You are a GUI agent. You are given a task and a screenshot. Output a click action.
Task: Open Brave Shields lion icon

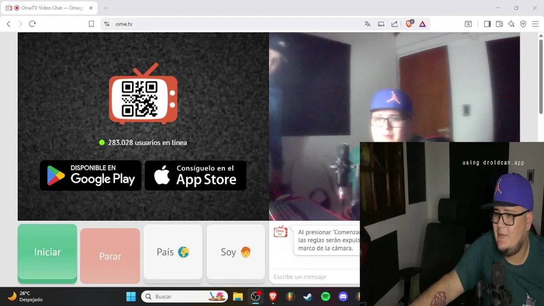[x=409, y=24]
